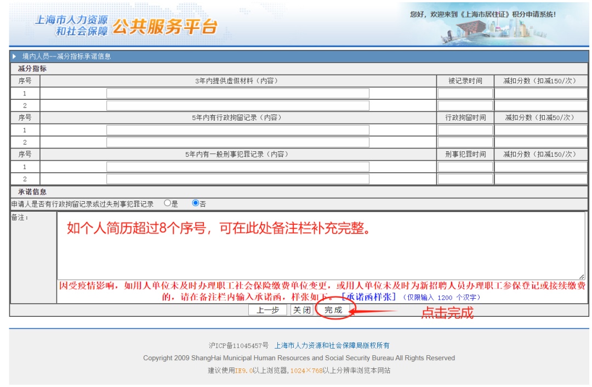Select the 否 radio button
592x387 pixels.
click(195, 203)
